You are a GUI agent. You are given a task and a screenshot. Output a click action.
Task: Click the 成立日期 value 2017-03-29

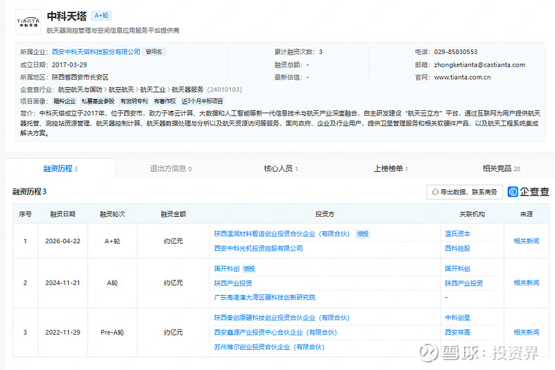coord(69,65)
